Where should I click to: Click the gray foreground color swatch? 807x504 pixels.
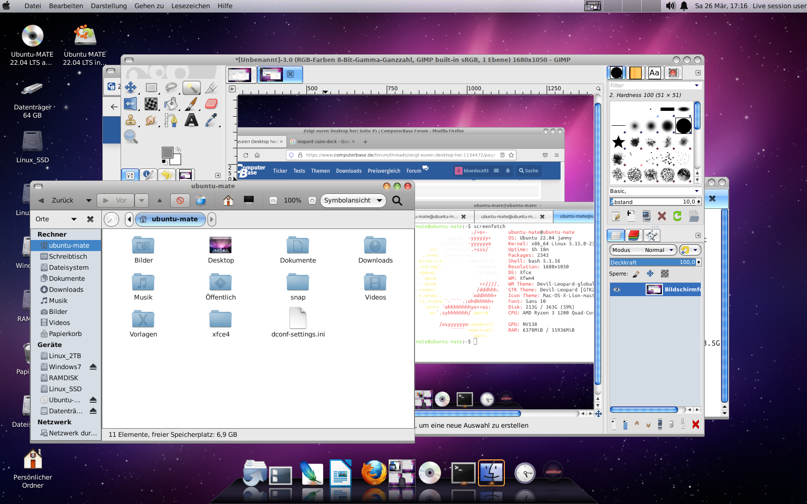coord(167,152)
